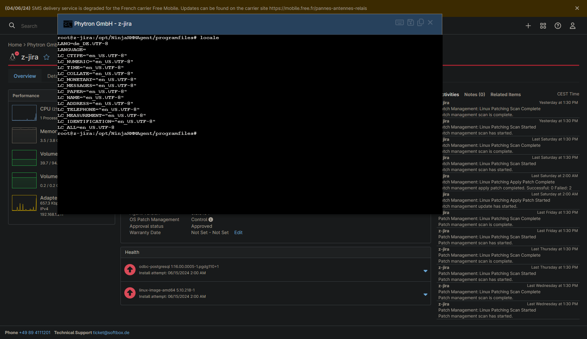Image resolution: width=587 pixels, height=339 pixels.
Task: Click the ticket@softbox.de support email
Action: point(111,333)
